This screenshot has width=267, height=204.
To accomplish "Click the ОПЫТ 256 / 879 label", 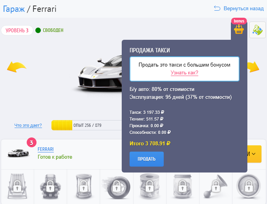I will tap(87, 125).
